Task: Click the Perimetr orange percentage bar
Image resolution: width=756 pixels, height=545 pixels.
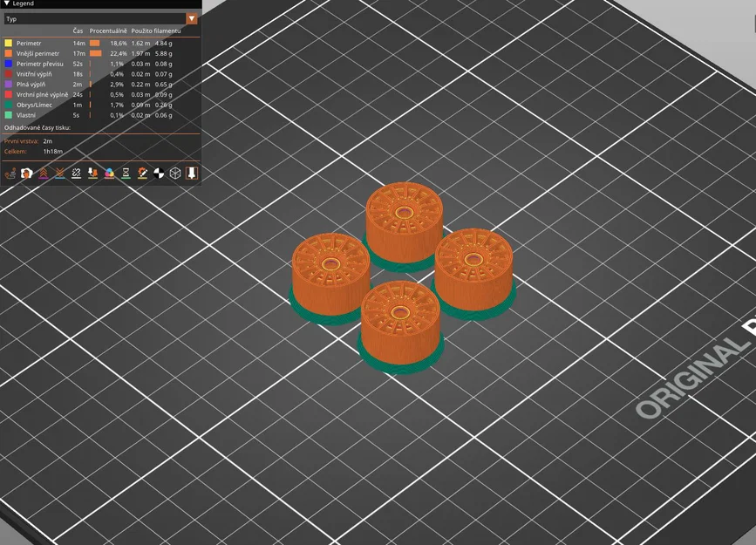Action: point(94,43)
